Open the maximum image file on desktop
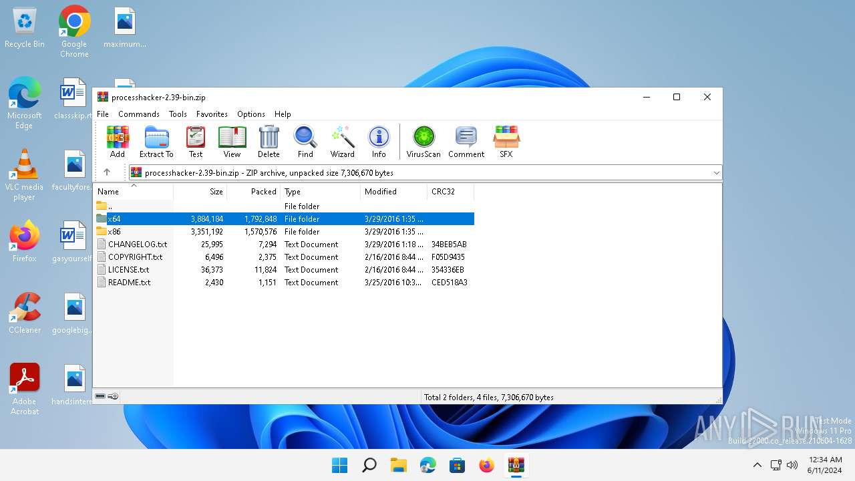 tap(125, 29)
